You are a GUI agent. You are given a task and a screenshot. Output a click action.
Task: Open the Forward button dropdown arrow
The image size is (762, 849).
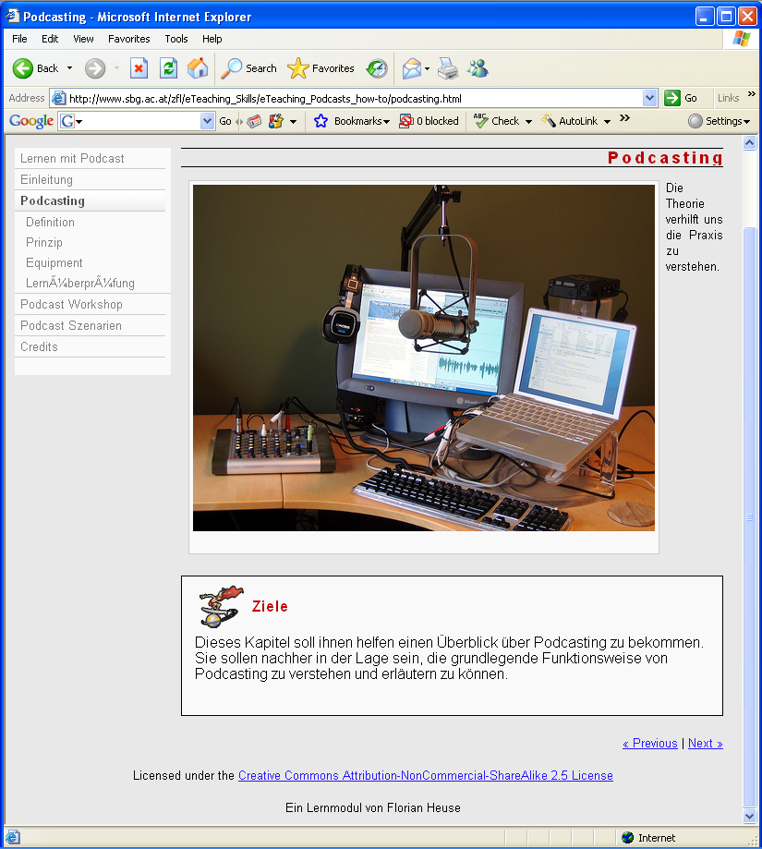pos(116,68)
